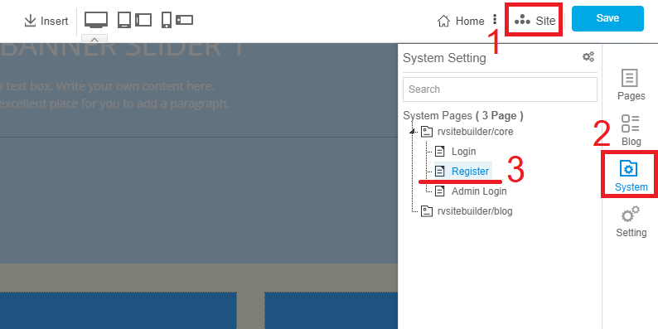Click the banner paragraph text box
658x329 pixels.
click(x=114, y=95)
